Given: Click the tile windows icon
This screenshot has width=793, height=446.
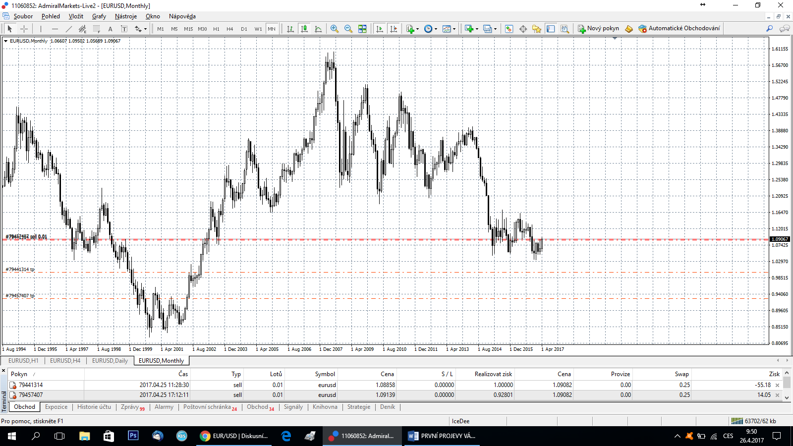Looking at the screenshot, I should point(362,29).
